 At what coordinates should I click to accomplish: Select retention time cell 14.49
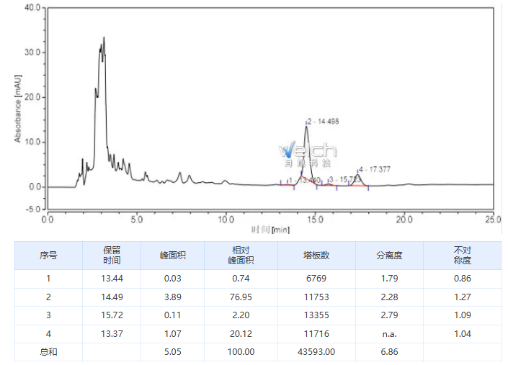[112, 297]
